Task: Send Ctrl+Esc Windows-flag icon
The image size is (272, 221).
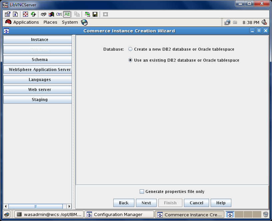Action: pos(51,14)
